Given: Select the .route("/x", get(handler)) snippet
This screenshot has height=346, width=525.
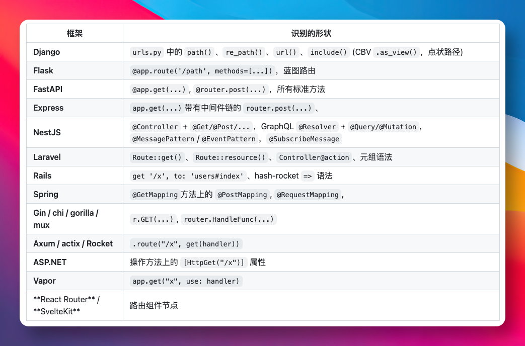Looking at the screenshot, I should coord(186,244).
